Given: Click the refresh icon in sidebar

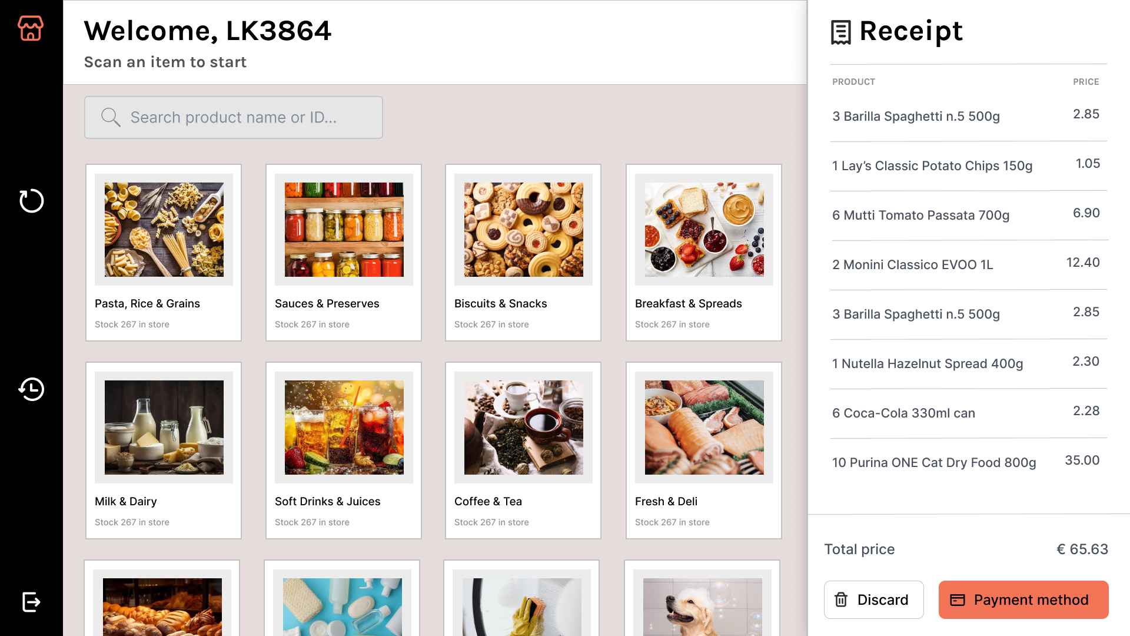Looking at the screenshot, I should [x=31, y=201].
